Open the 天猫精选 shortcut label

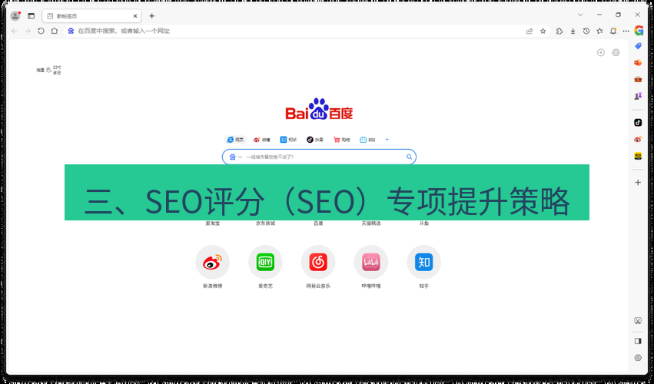tap(371, 223)
